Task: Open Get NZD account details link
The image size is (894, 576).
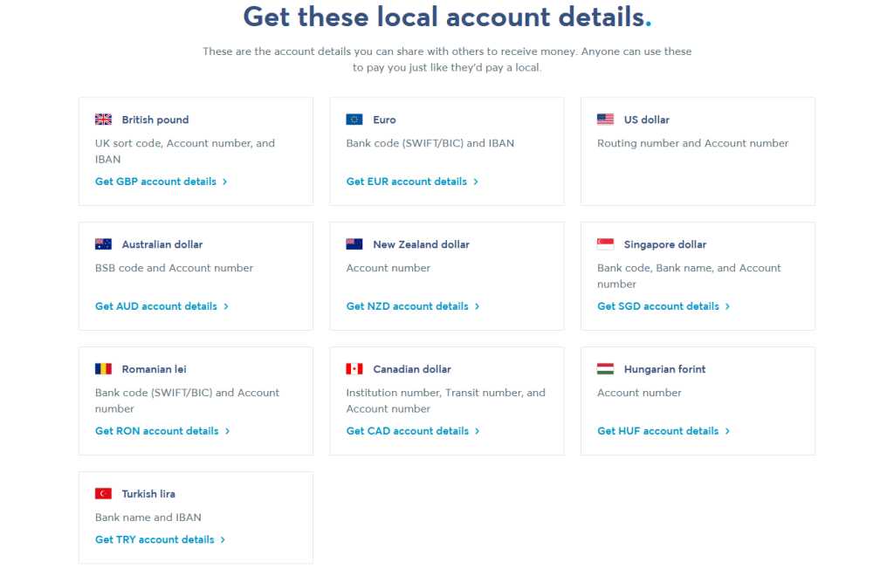Action: (407, 306)
